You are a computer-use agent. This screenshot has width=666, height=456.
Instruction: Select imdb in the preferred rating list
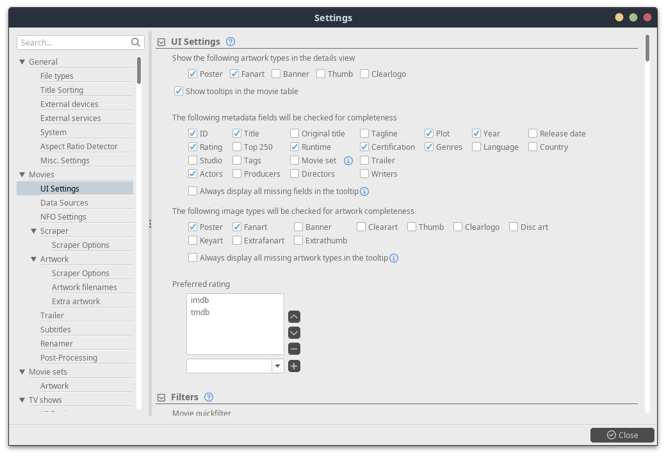pos(200,300)
